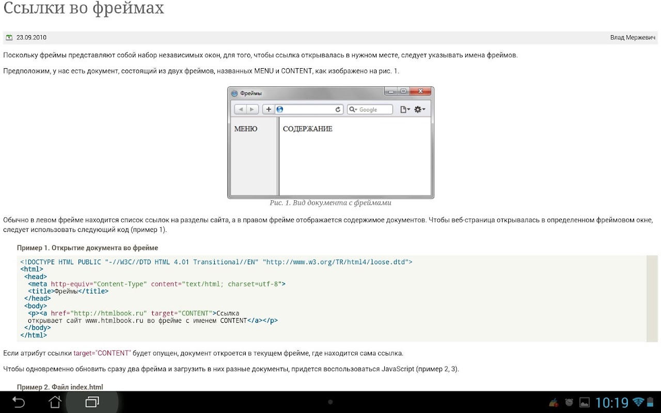Tap the alarm clock status icon

[569, 402]
